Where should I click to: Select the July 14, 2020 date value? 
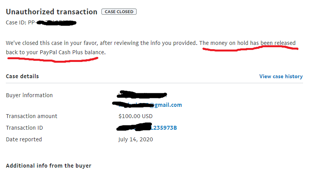[x=135, y=139]
